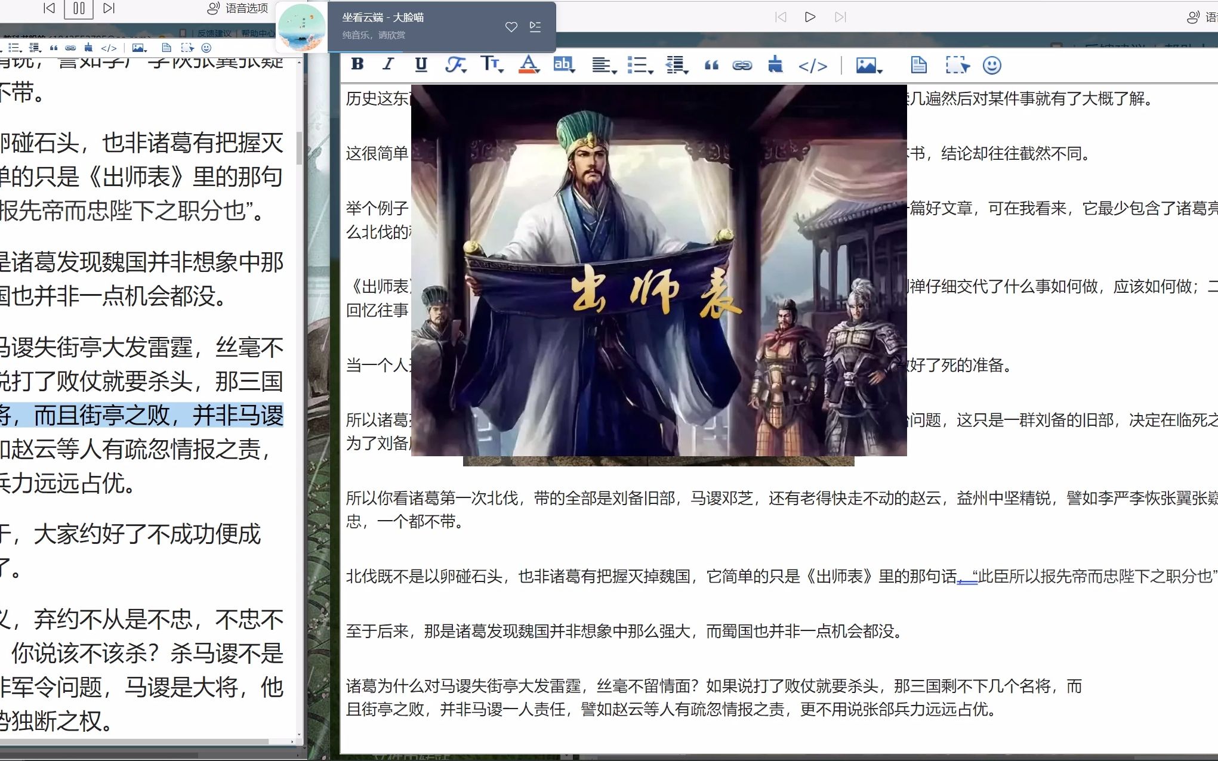Open voice options in right window
This screenshot has width=1218, height=761.
(1201, 17)
